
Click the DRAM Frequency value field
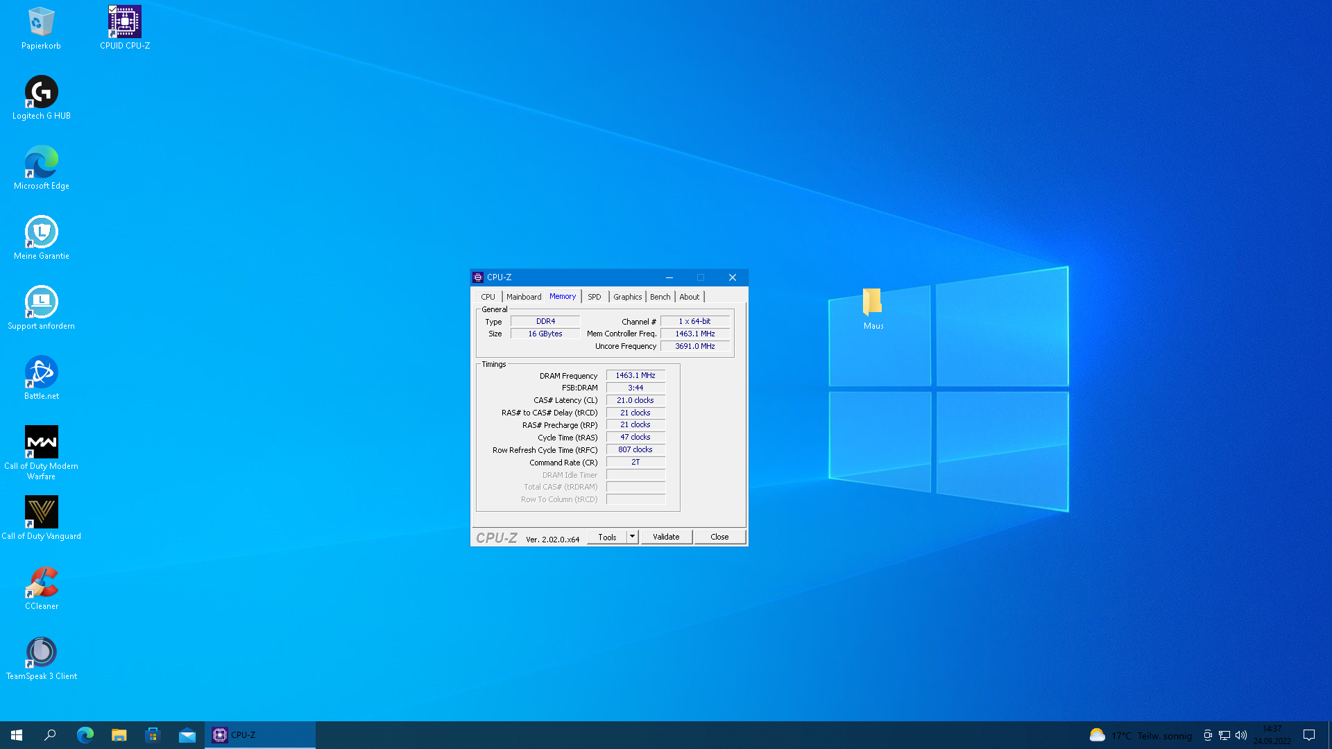(x=635, y=375)
